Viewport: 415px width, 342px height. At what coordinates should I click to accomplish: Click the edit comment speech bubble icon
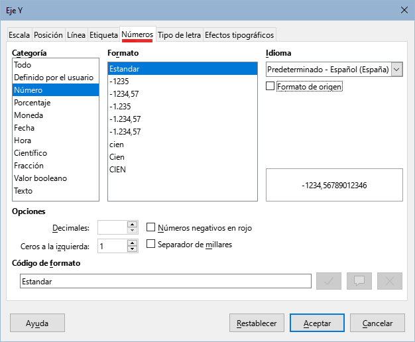tap(360, 281)
